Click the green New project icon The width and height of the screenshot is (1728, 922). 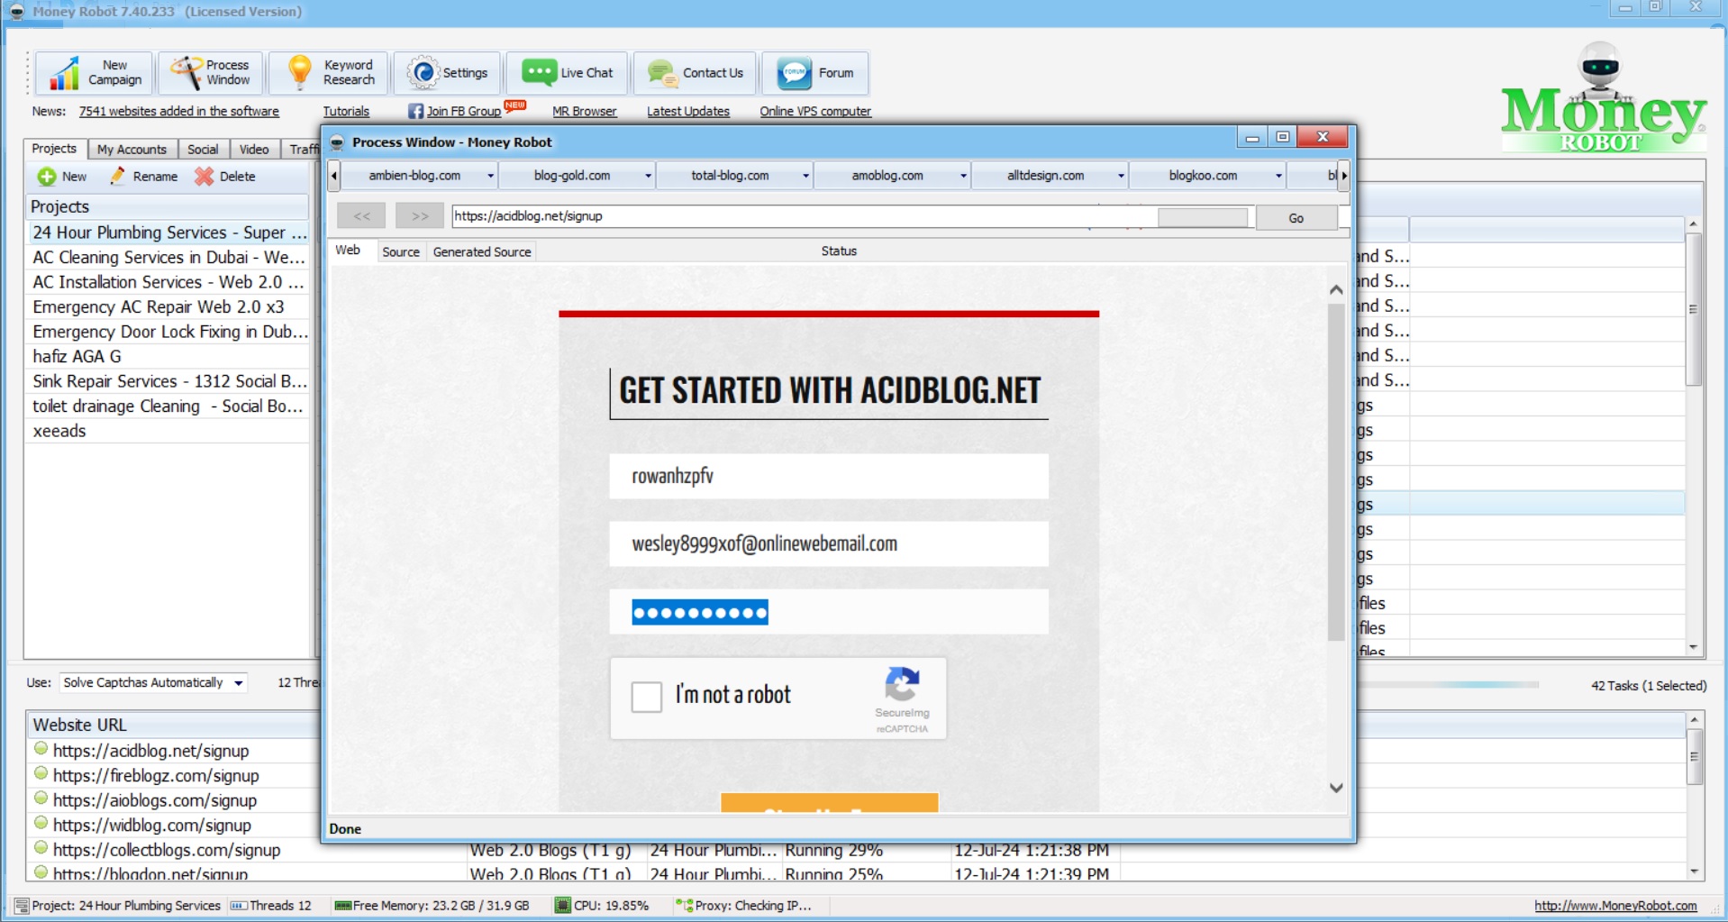pos(47,177)
